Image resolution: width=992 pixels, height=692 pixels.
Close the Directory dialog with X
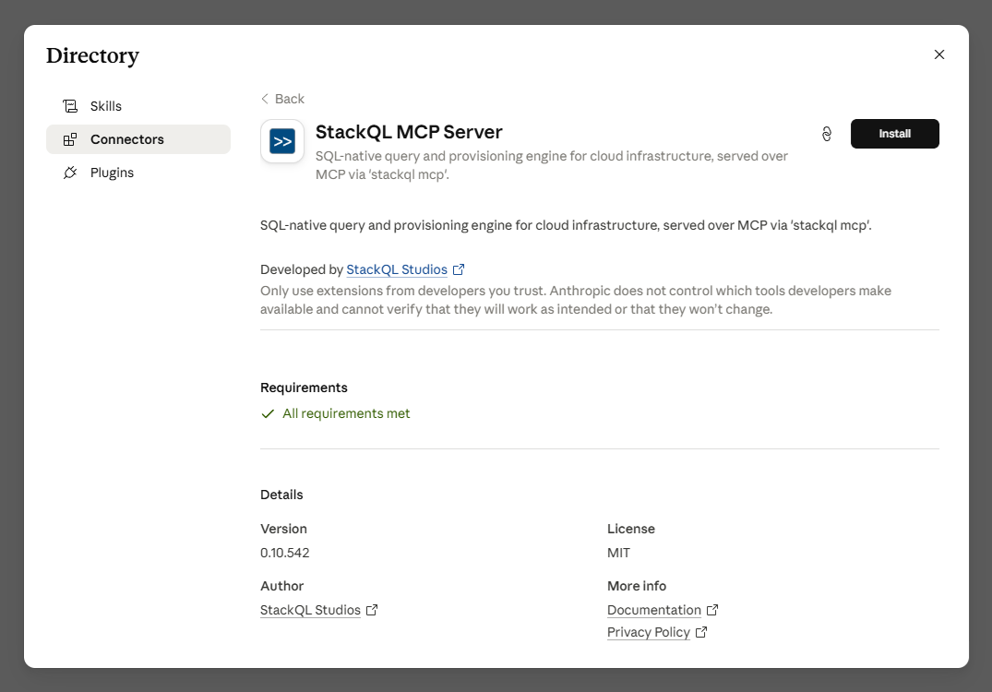[938, 54]
